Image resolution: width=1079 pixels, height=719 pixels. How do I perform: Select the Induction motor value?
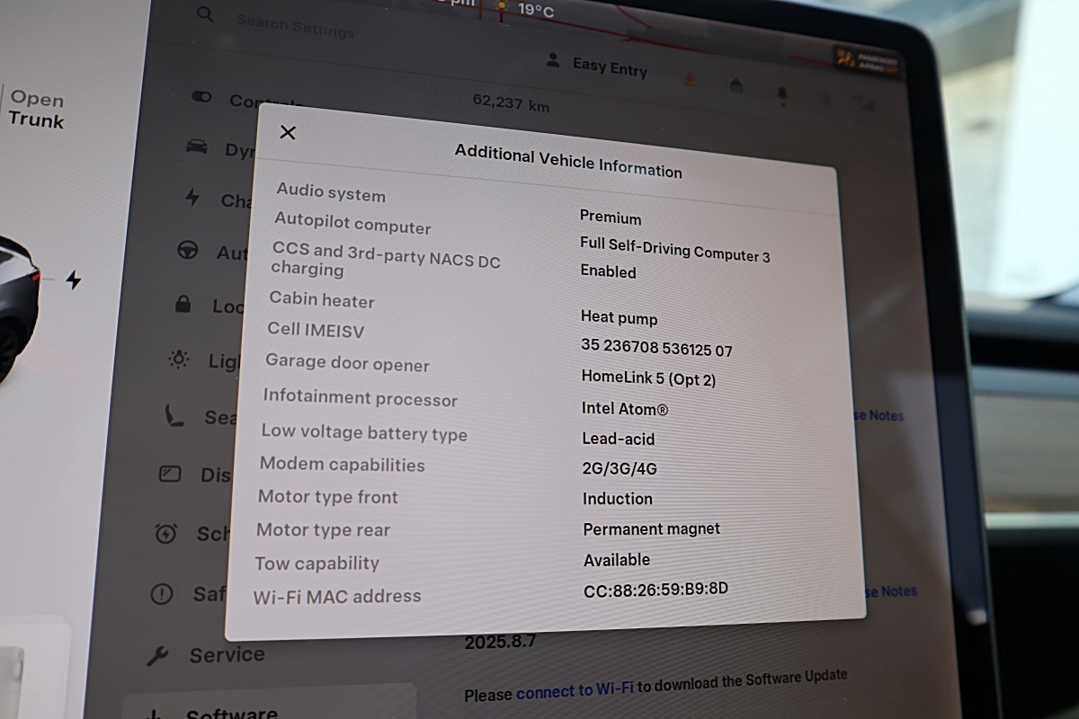coord(618,499)
